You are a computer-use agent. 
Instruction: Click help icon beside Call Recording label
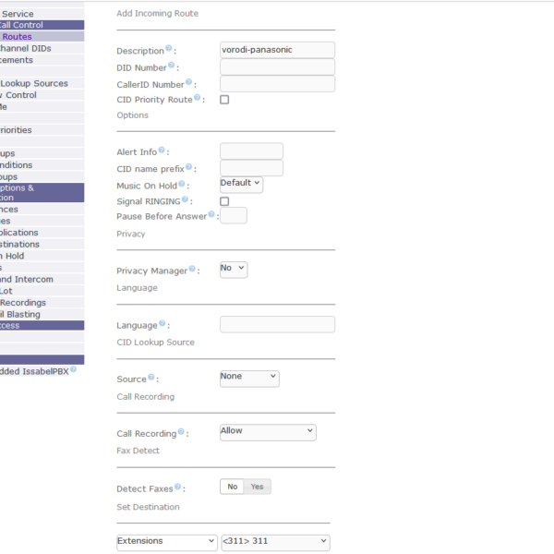point(181,431)
